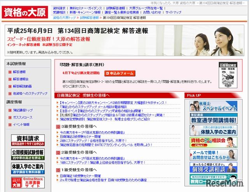Image resolution: width=249 pixels, height=192 pixels.
Task: Open Pick UP 体験入学のご案内 banner
Action: point(214,130)
